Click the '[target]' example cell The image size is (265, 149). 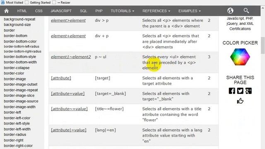tap(102, 78)
